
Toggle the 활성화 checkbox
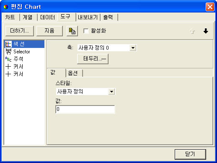(86, 31)
